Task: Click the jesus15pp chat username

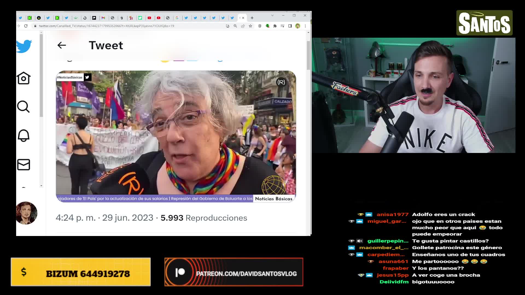Action: pos(392,275)
